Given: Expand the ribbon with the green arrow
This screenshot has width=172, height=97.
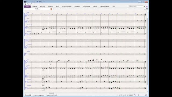Looking at the screenshot, I should [144, 6].
